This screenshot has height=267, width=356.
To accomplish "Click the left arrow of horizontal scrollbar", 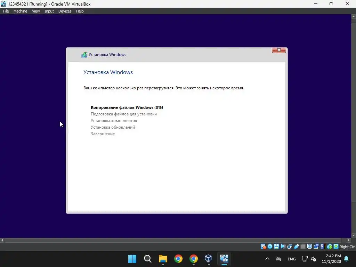I will (2, 240).
